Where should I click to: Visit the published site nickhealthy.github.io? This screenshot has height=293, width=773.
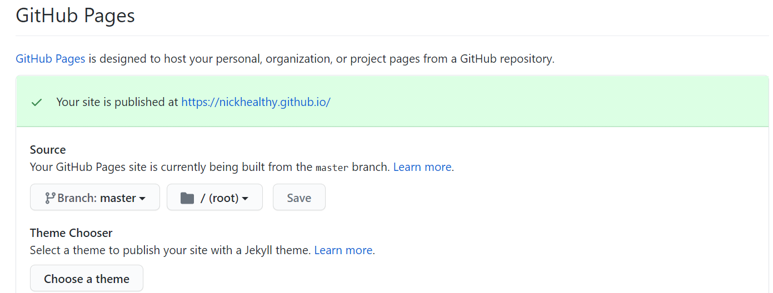(256, 102)
